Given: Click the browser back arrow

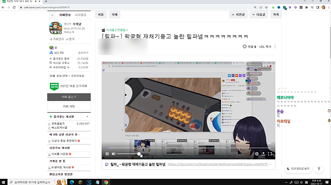Looking at the screenshot, I should pos(3,7).
